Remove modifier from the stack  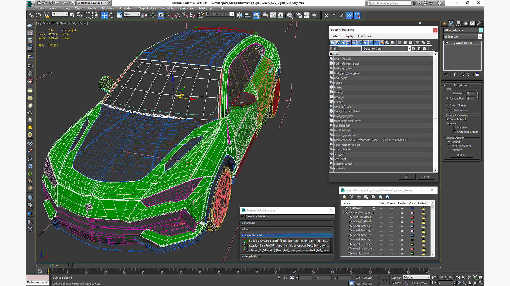[469, 75]
